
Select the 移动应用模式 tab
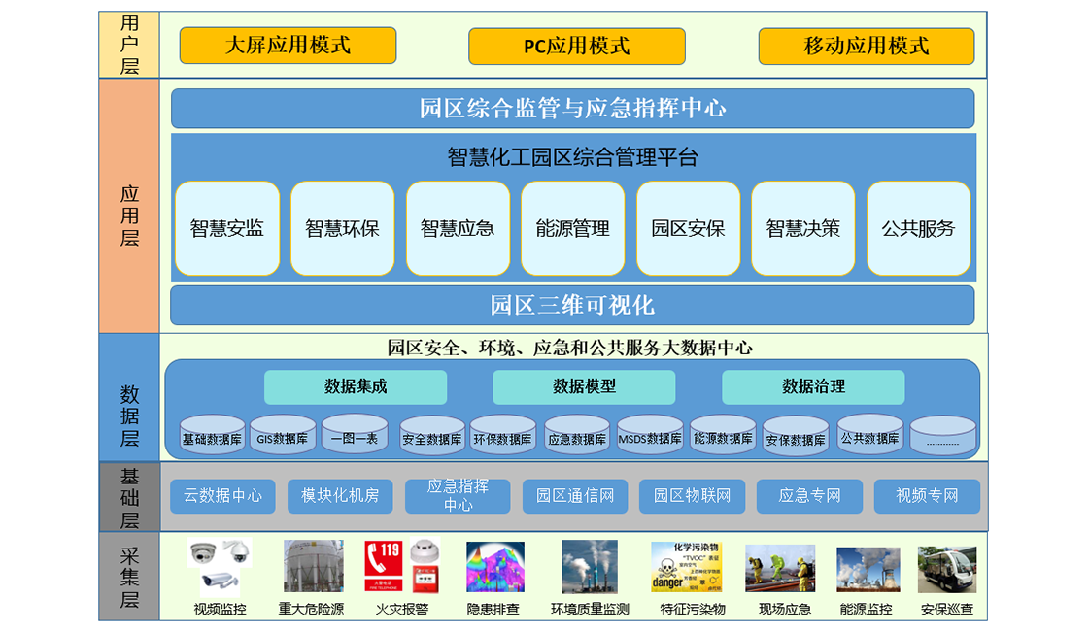coord(865,46)
